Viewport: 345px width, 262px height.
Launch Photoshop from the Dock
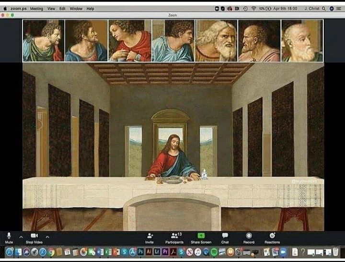(x=140, y=252)
